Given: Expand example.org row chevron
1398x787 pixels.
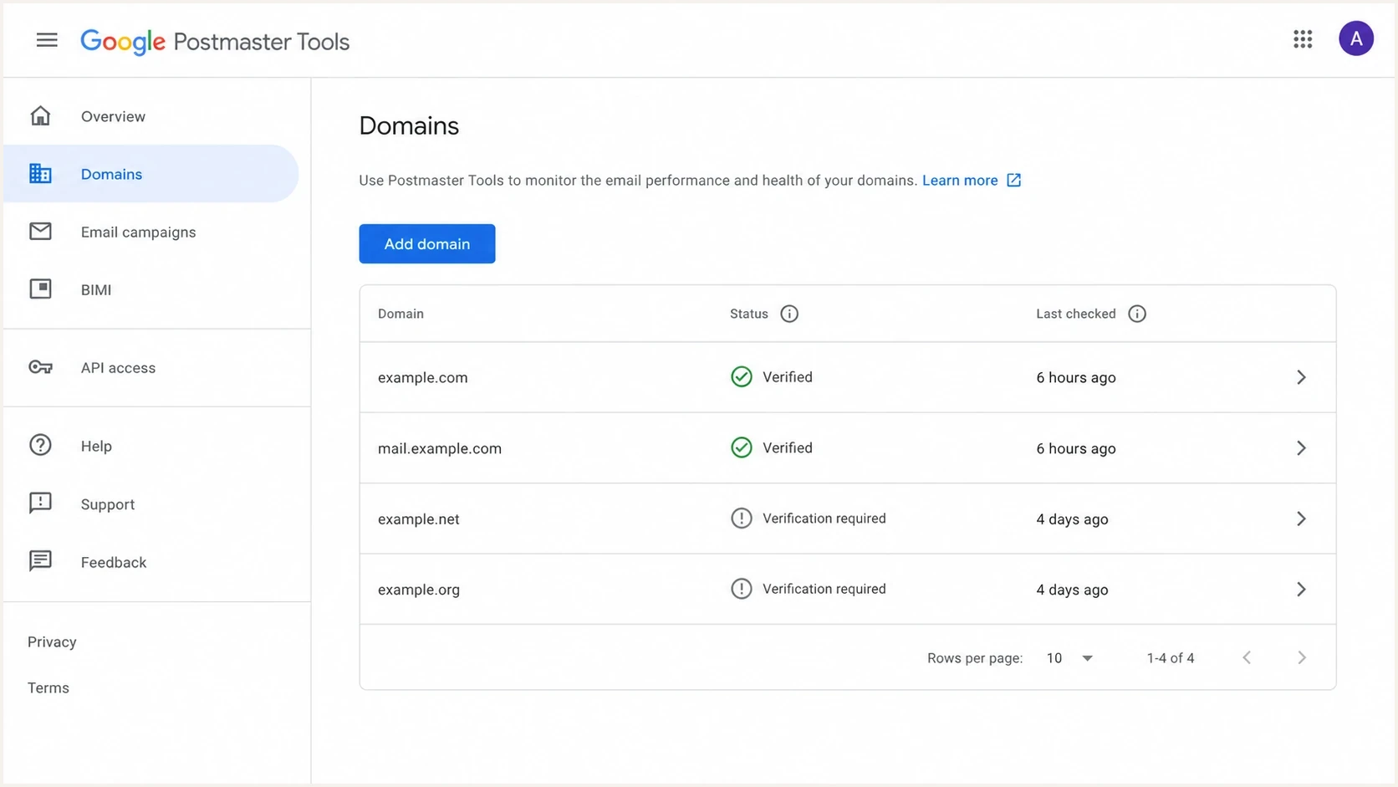Looking at the screenshot, I should [1301, 590].
